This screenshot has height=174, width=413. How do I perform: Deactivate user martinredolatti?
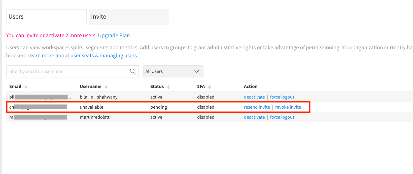pos(254,117)
